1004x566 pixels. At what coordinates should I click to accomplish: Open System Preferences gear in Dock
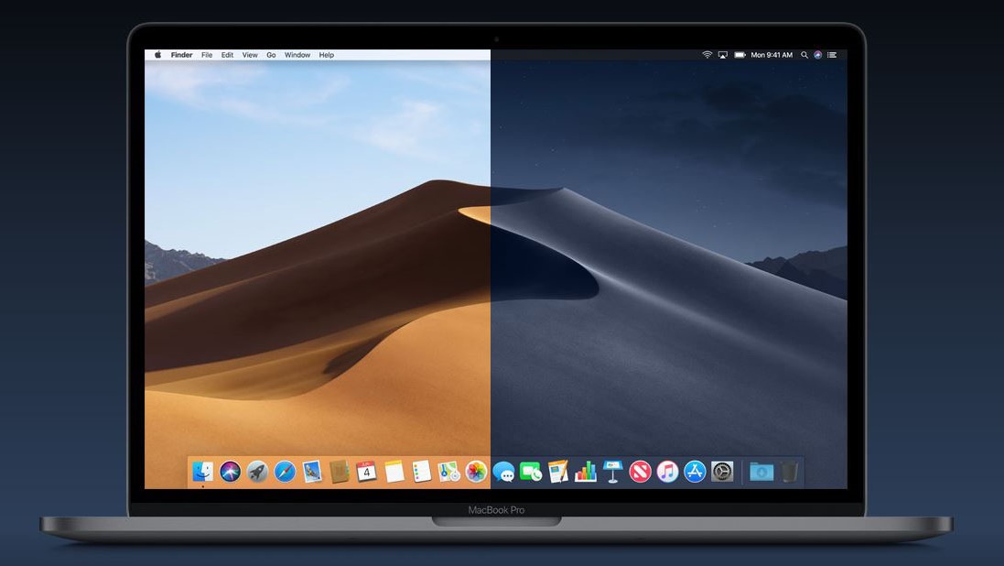click(x=722, y=472)
